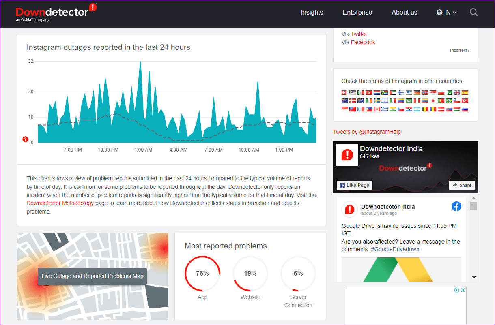The image size is (495, 325).
Task: Expand the IN country selector dropdown
Action: (447, 12)
